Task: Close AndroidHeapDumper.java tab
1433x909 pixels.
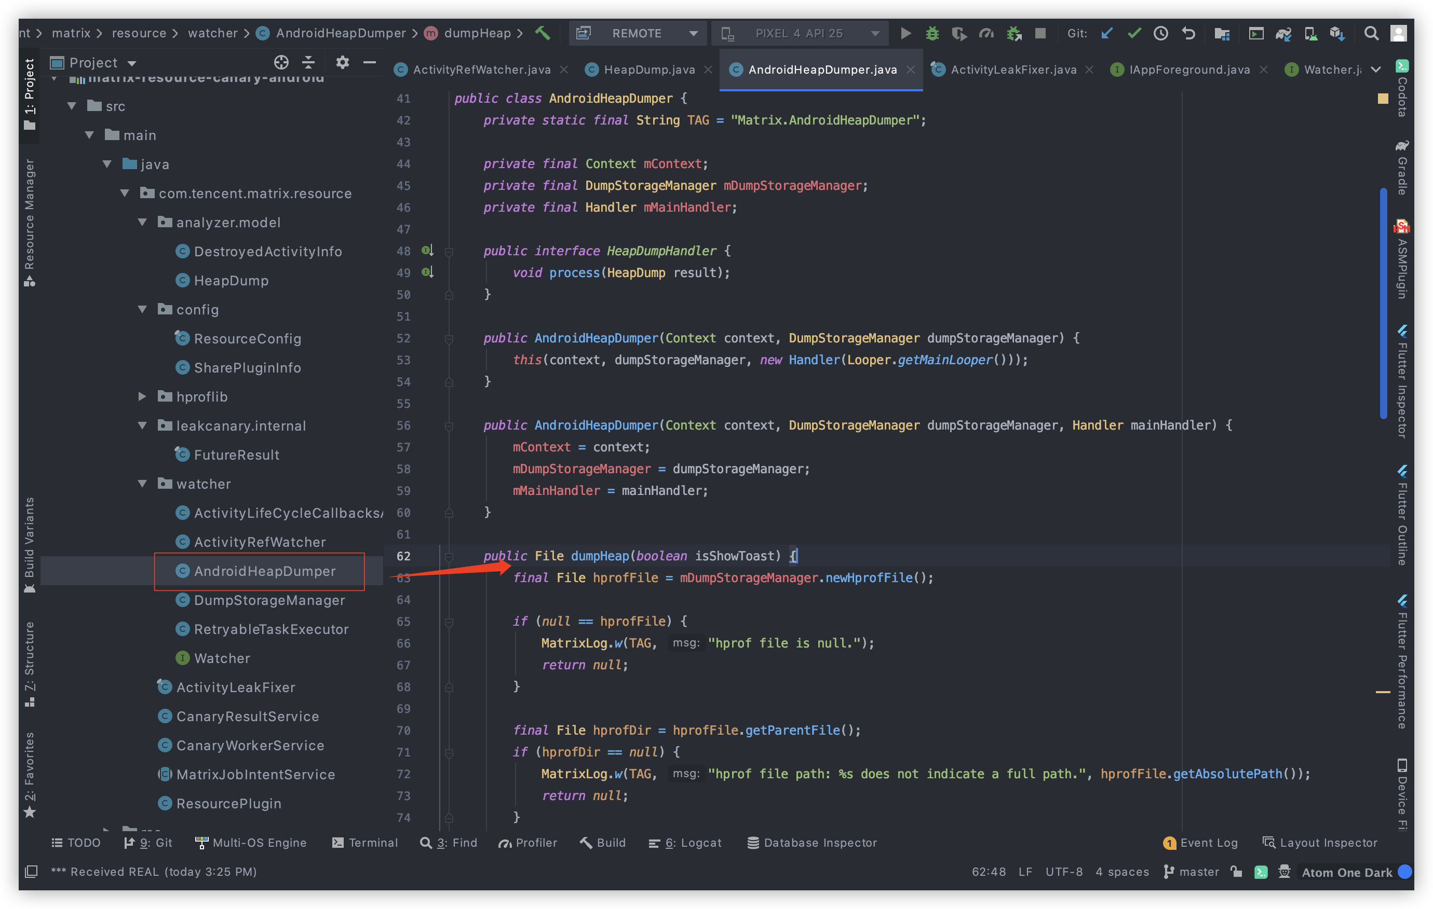Action: pyautogui.click(x=910, y=70)
